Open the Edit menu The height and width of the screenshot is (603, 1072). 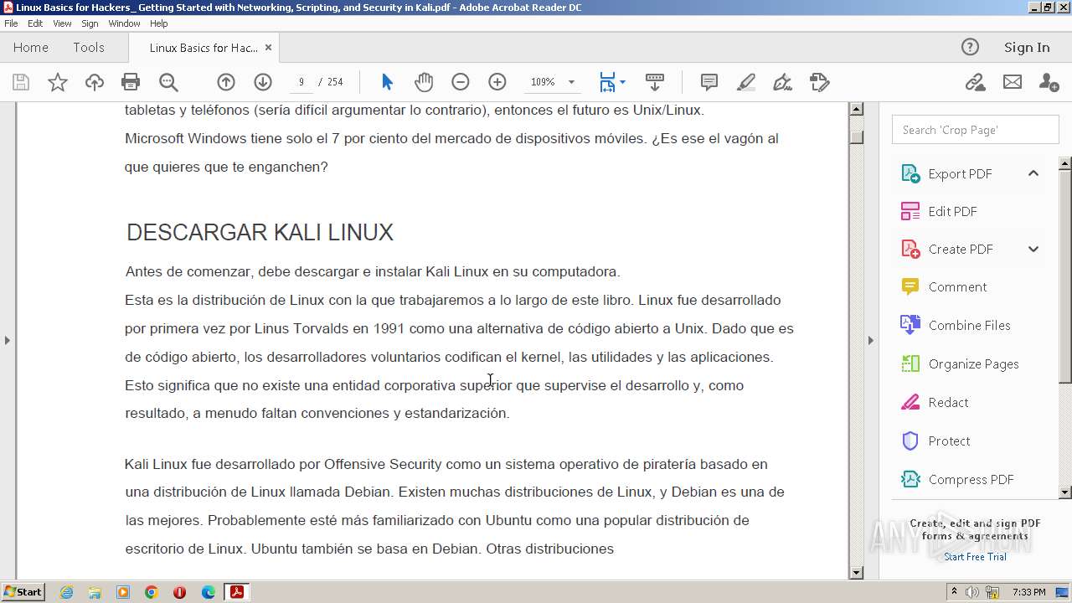point(35,23)
